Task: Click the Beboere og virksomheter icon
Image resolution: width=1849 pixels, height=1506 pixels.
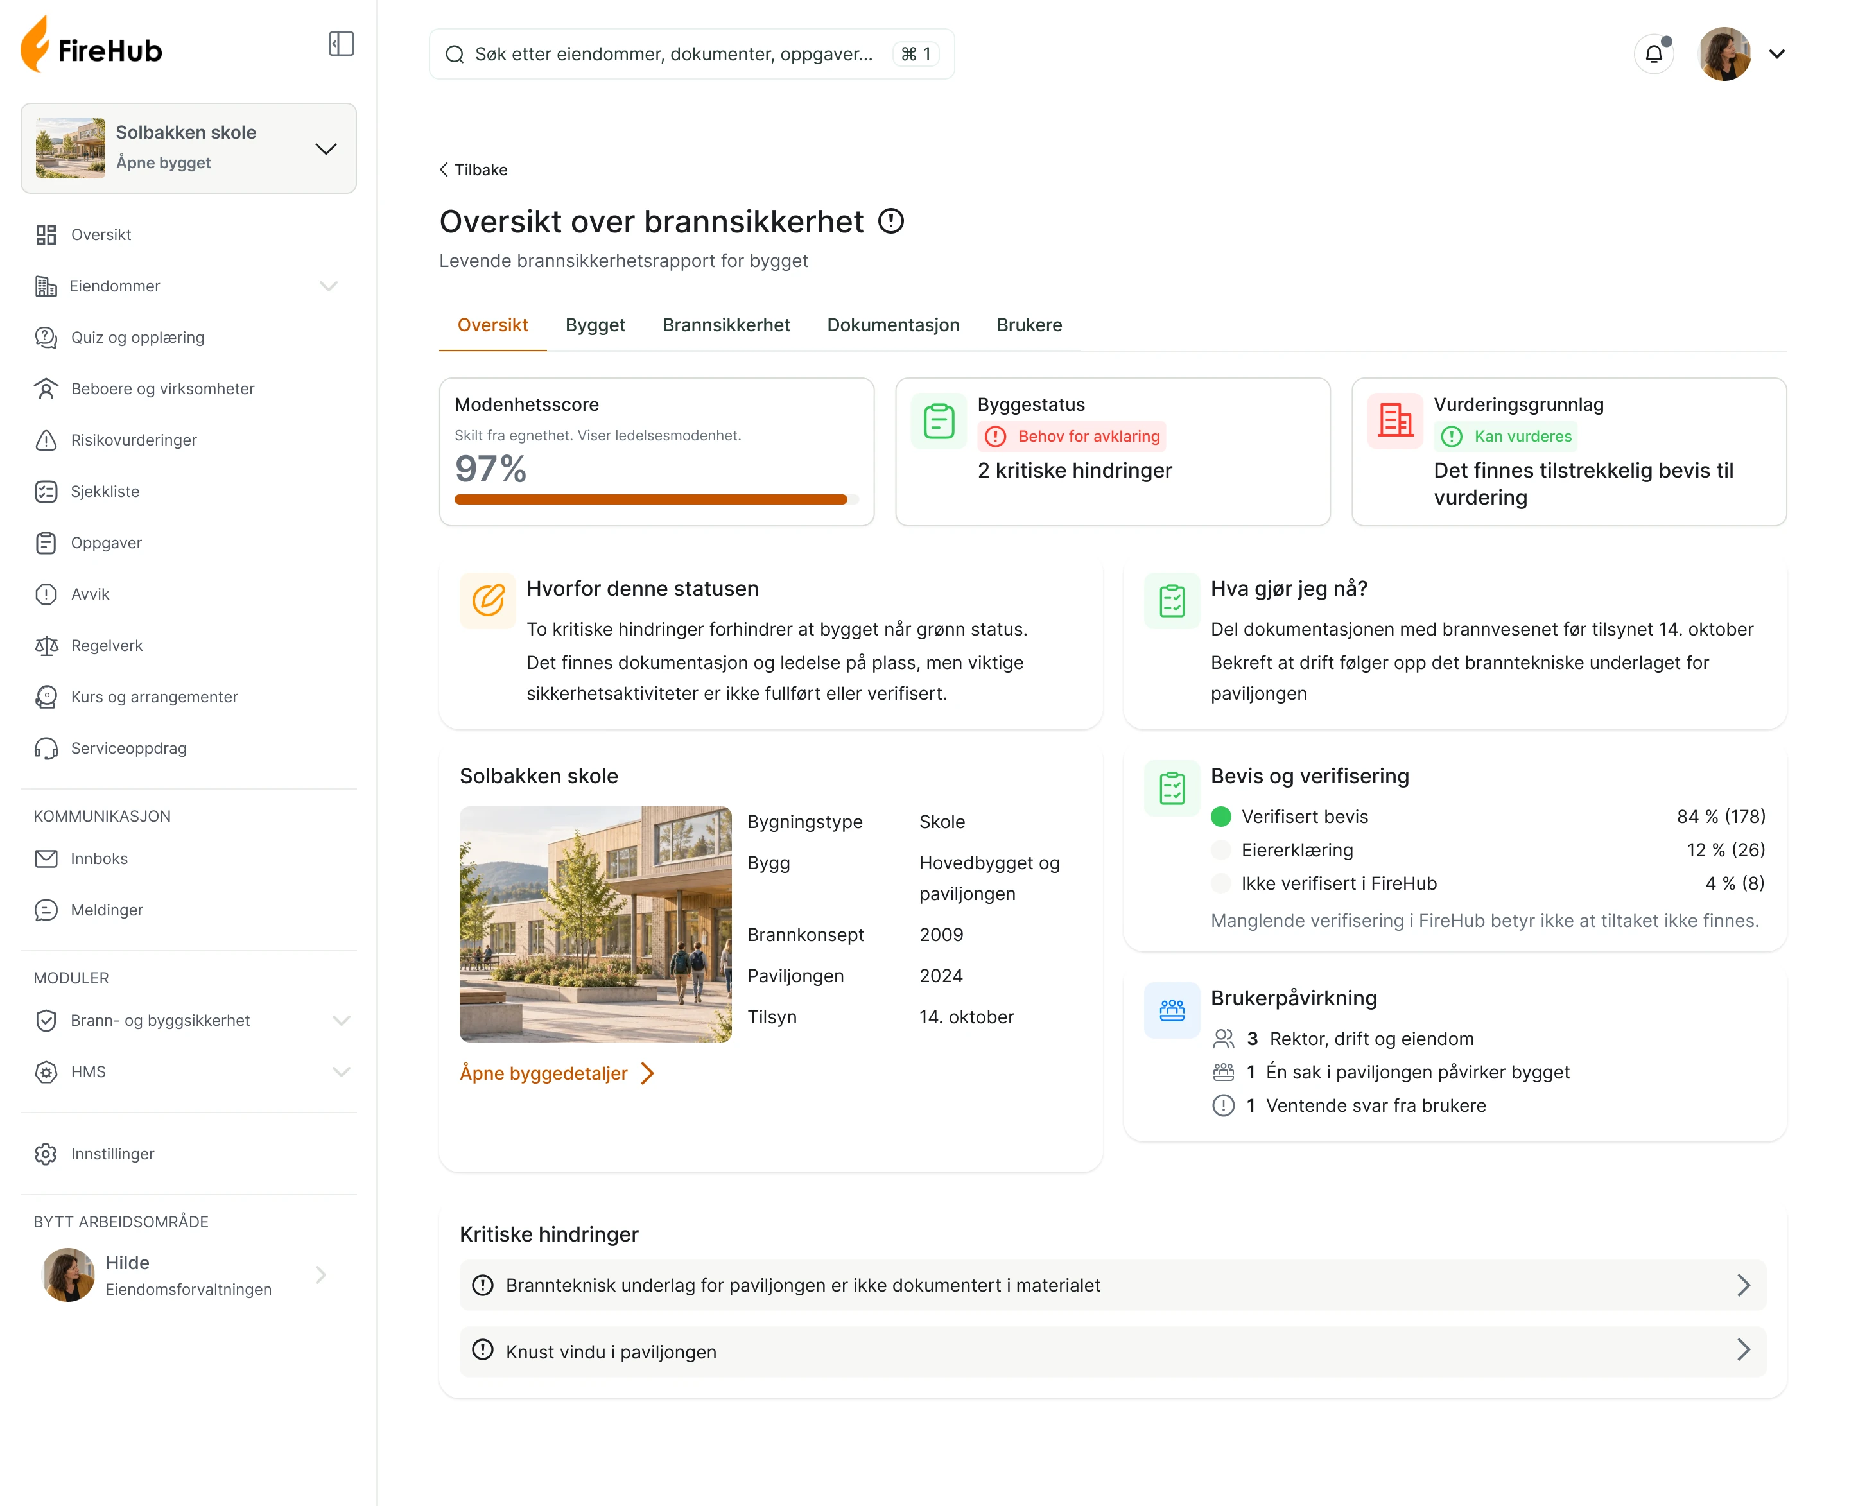Action: pyautogui.click(x=45, y=388)
